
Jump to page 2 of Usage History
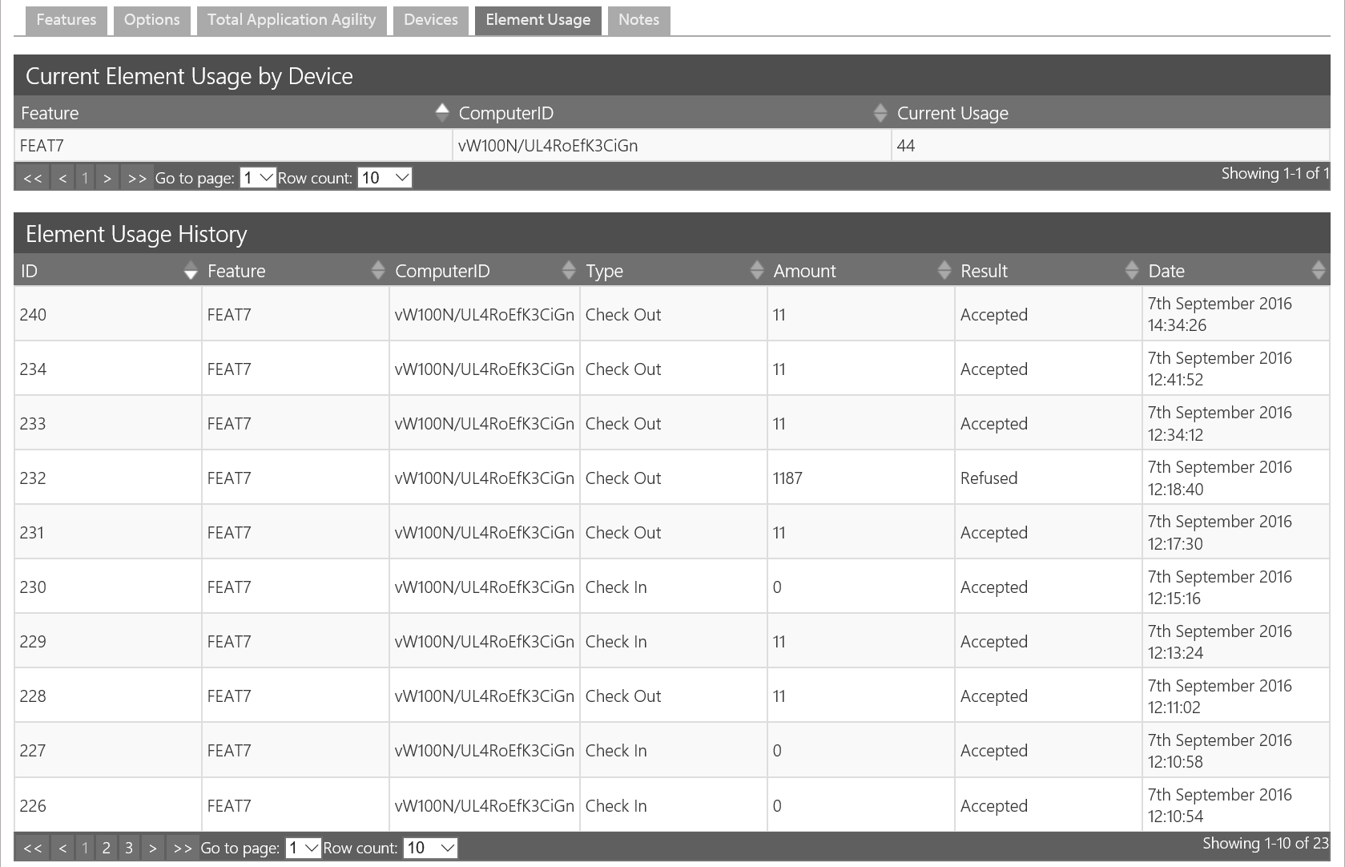tap(107, 848)
